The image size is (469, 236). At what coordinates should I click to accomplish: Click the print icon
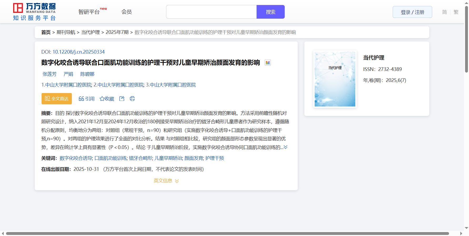(132, 99)
